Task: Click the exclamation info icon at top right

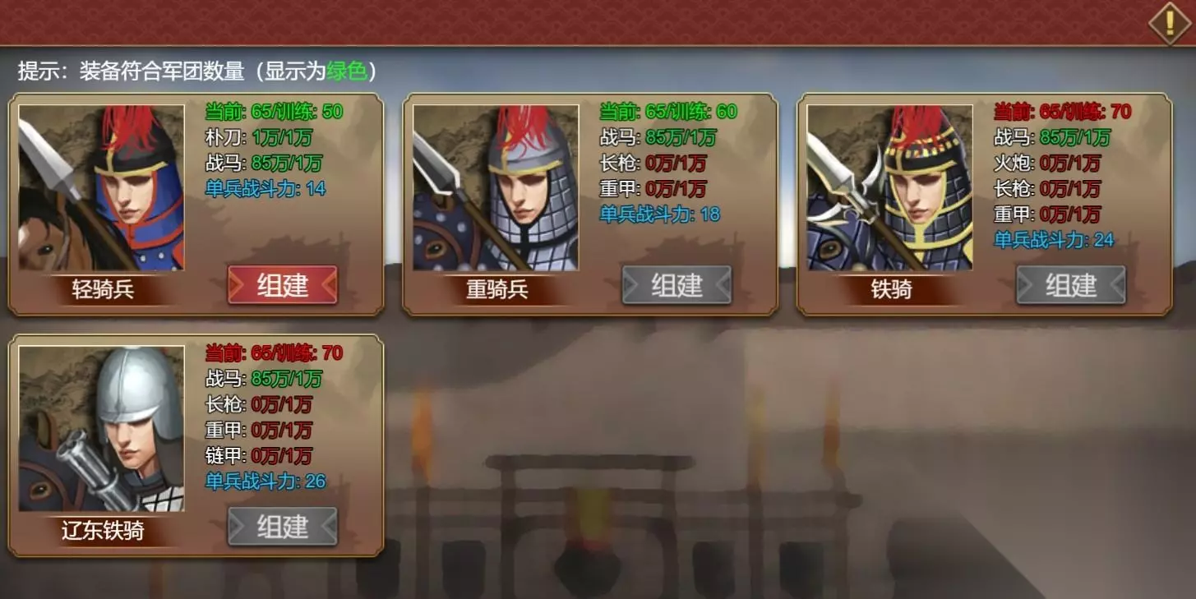Action: coord(1170,23)
